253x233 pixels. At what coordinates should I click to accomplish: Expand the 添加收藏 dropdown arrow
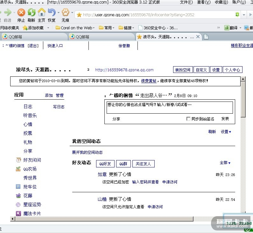coord(48,28)
